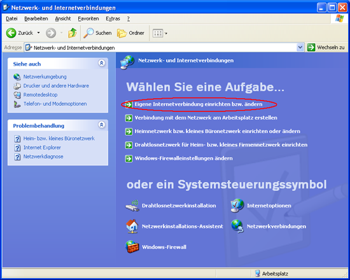Image resolution: width=350 pixels, height=280 pixels.
Task: Select Eigene Internetverbindung einrichten bzw. ändern
Action: pyautogui.click(x=199, y=104)
